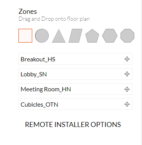The image size is (142, 145).
Task: Click the Zones heading
Action: point(28,12)
